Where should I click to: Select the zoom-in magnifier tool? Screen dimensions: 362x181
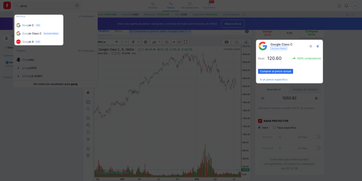[x=88, y=109]
